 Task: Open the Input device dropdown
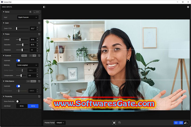[x=28, y=17]
